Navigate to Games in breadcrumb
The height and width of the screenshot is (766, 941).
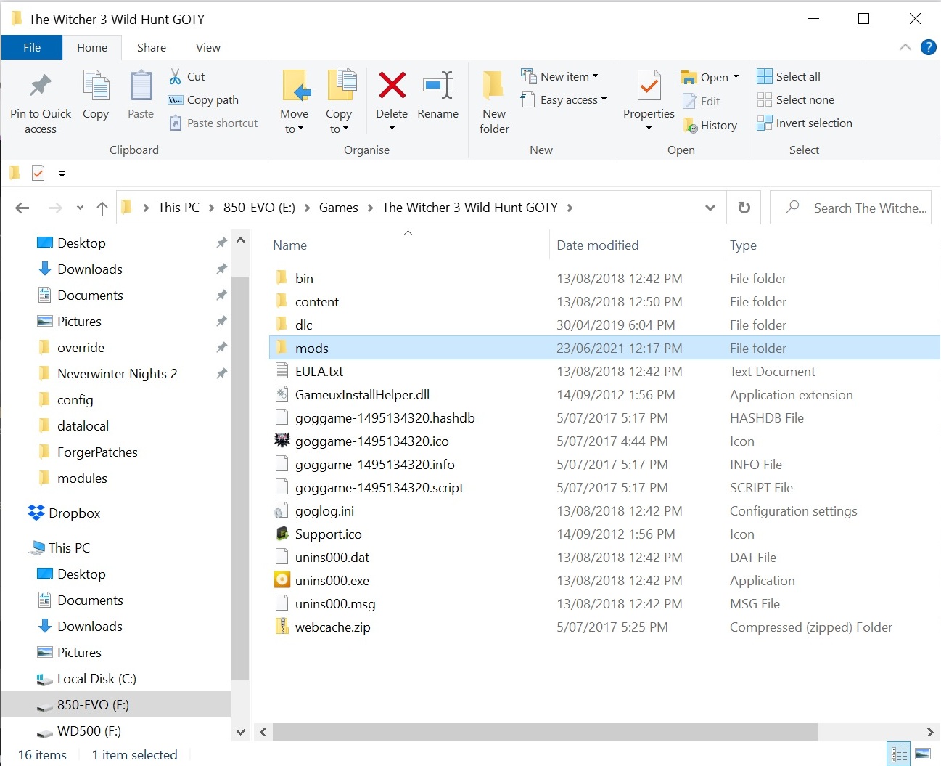coord(339,208)
